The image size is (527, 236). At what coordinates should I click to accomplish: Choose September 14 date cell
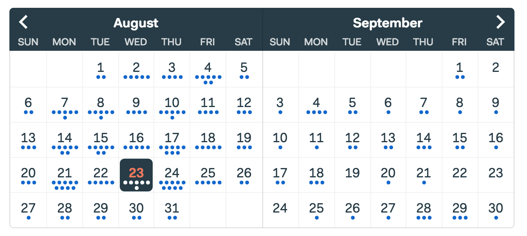(x=424, y=140)
